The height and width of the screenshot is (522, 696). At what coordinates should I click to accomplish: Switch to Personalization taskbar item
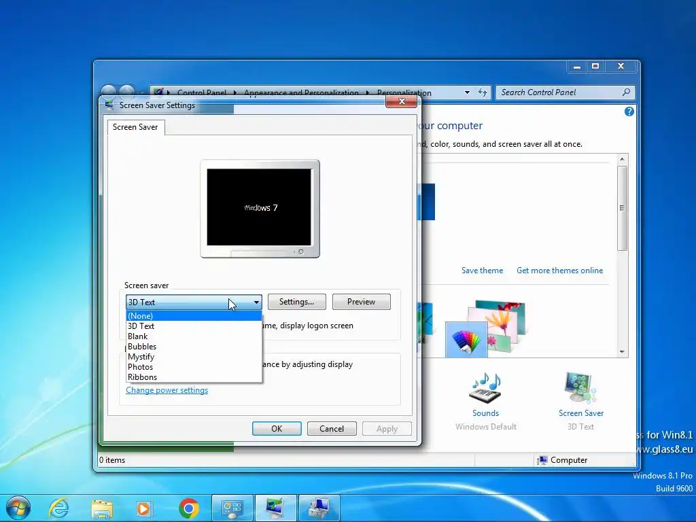coord(275,508)
